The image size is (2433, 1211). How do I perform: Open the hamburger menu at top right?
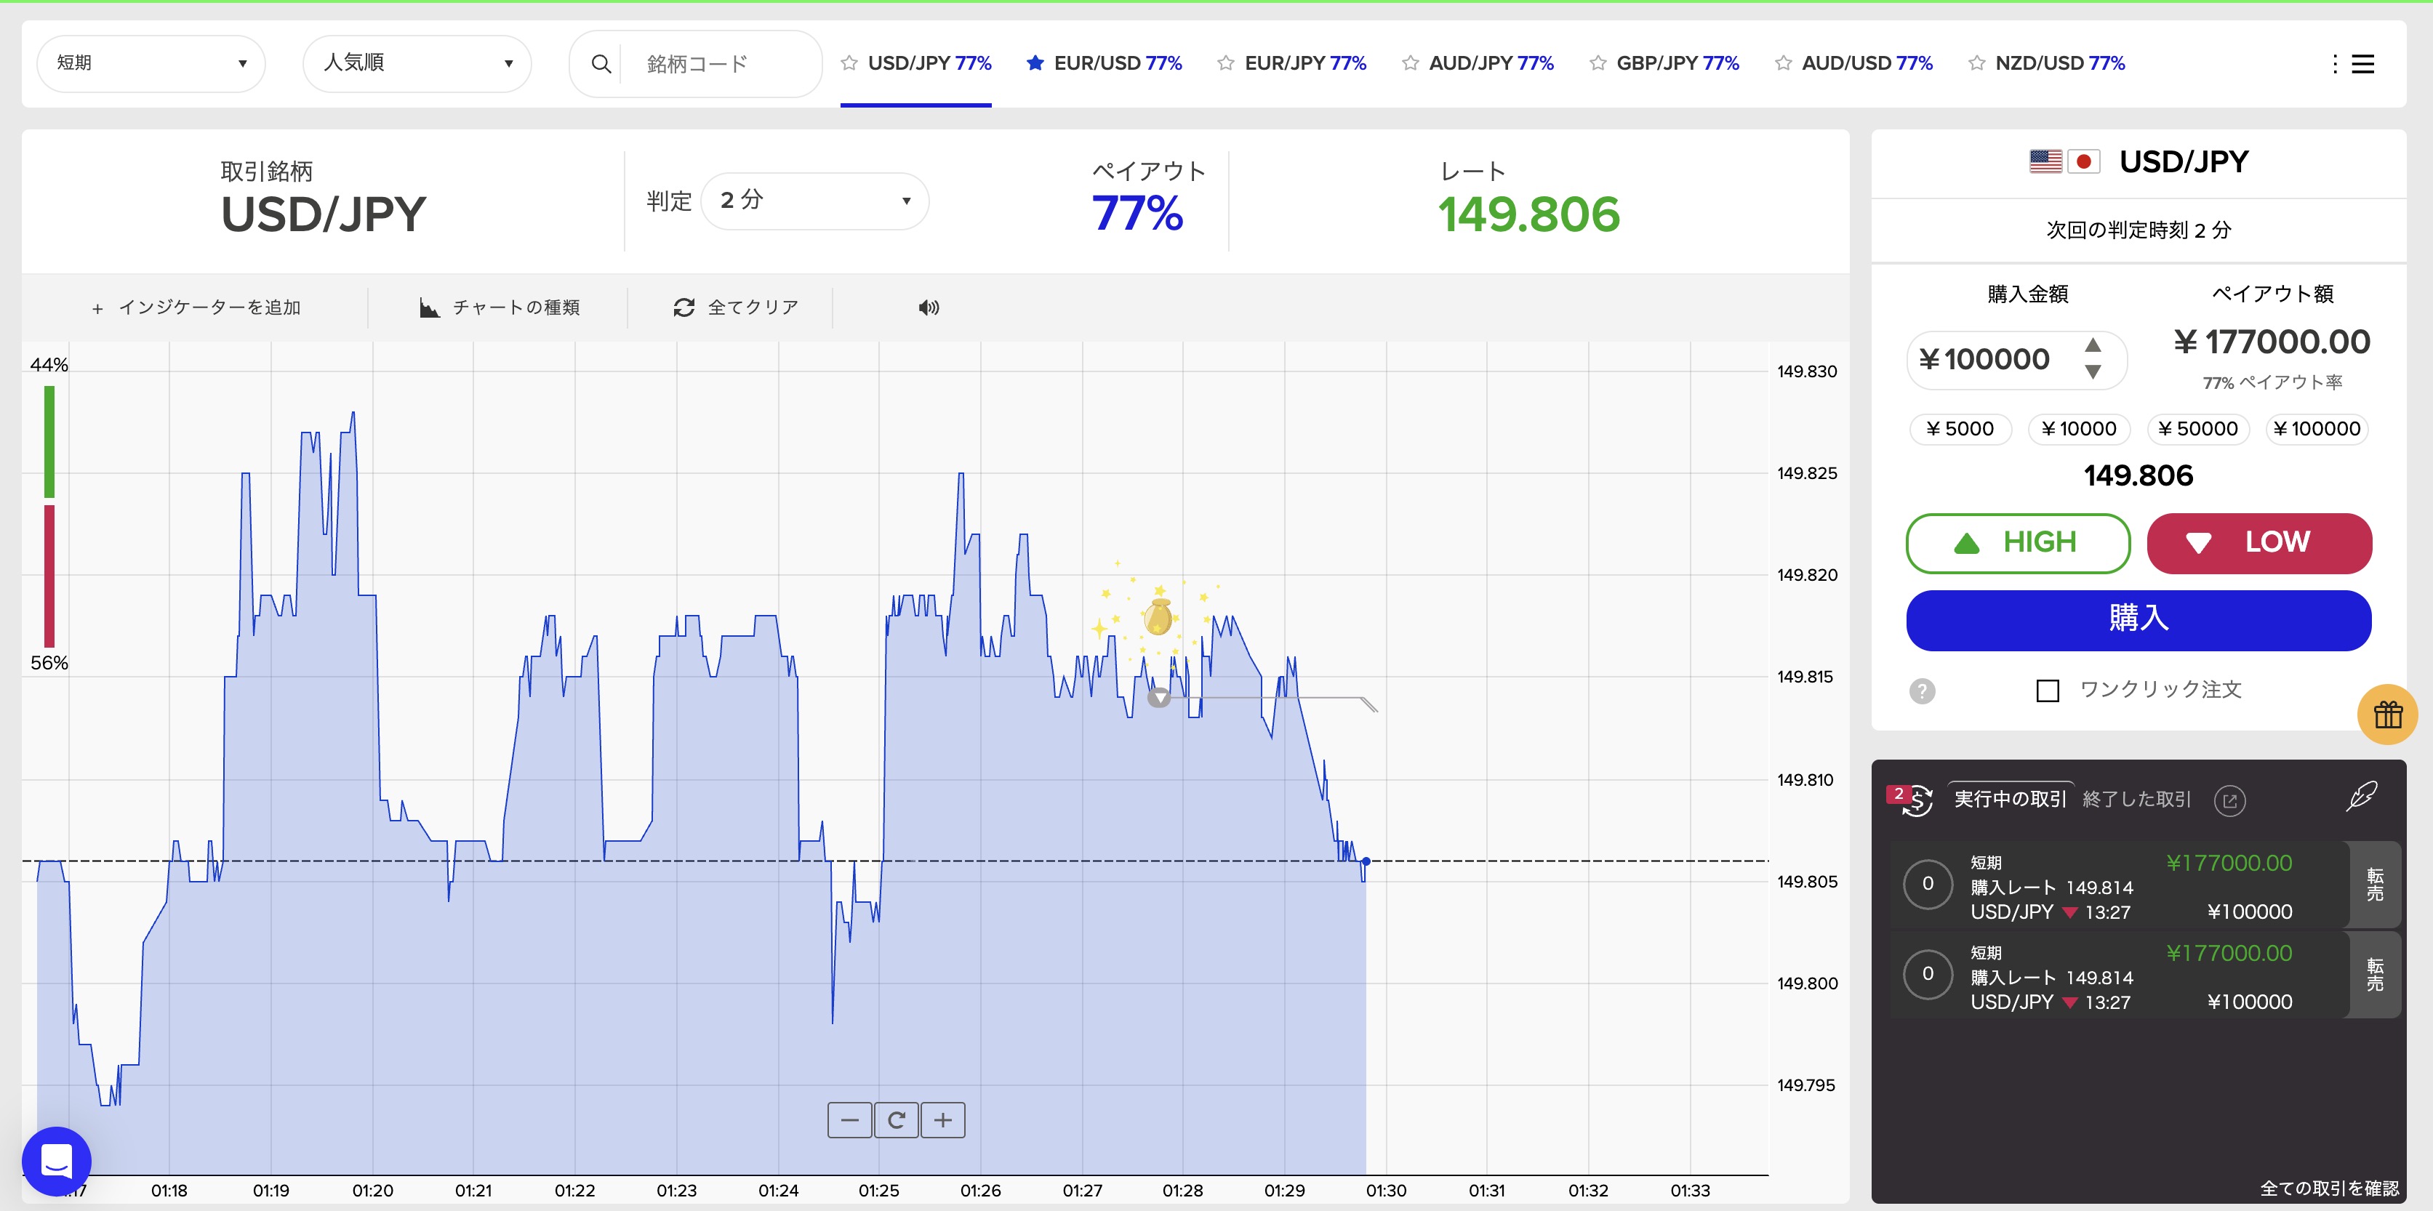pyautogui.click(x=2362, y=63)
